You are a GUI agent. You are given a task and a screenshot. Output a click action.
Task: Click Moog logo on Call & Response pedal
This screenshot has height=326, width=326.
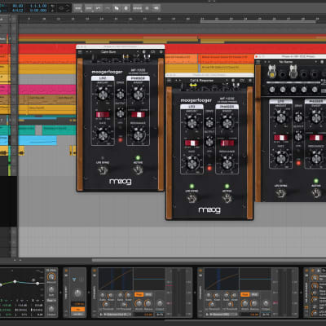(x=209, y=210)
